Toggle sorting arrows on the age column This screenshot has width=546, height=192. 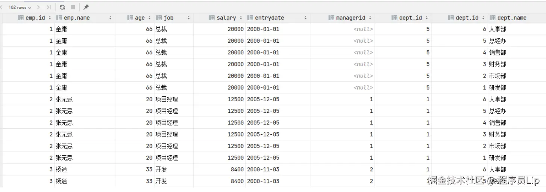[x=149, y=18]
